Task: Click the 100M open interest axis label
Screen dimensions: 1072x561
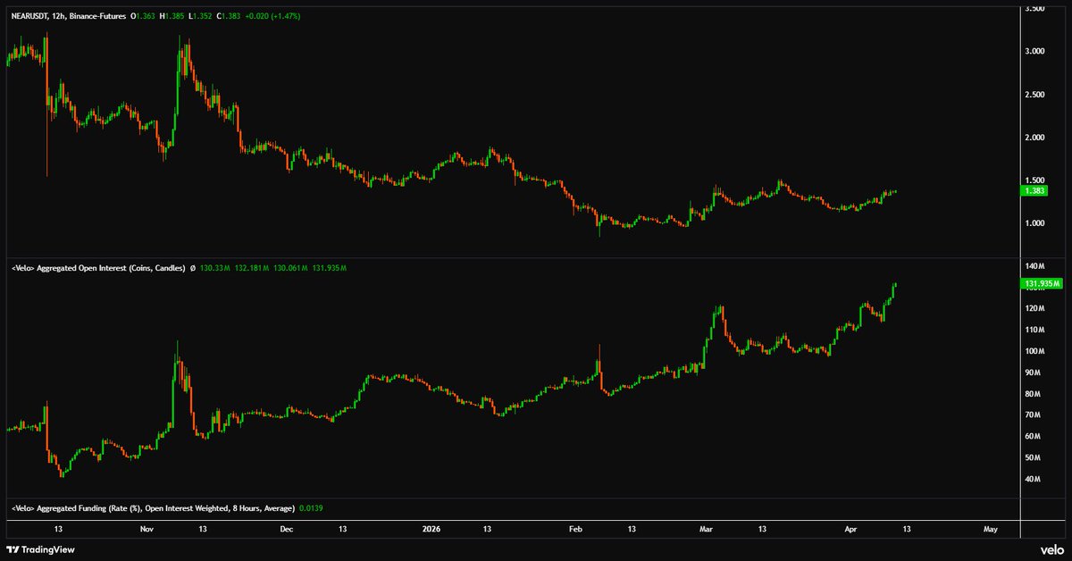Action: pos(1034,351)
